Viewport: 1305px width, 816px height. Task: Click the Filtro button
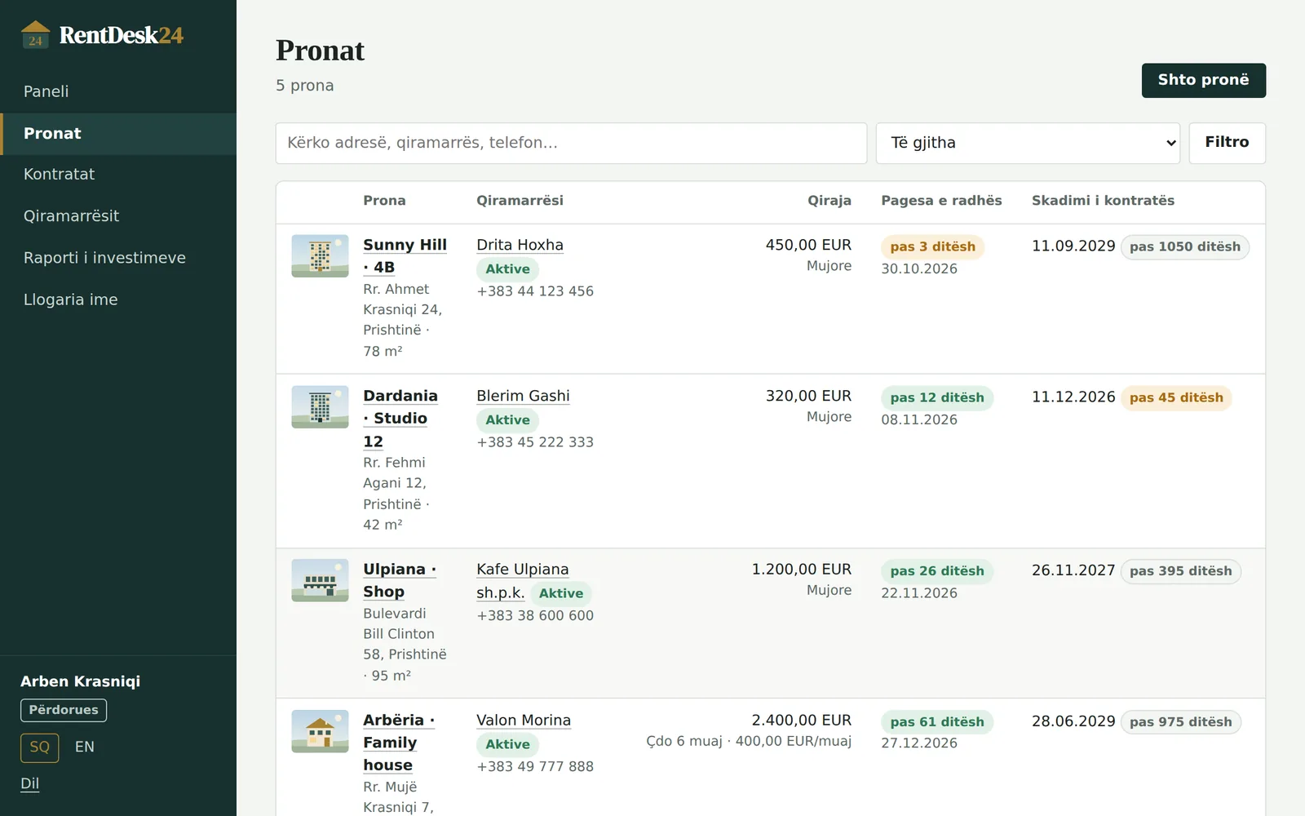[x=1227, y=143]
